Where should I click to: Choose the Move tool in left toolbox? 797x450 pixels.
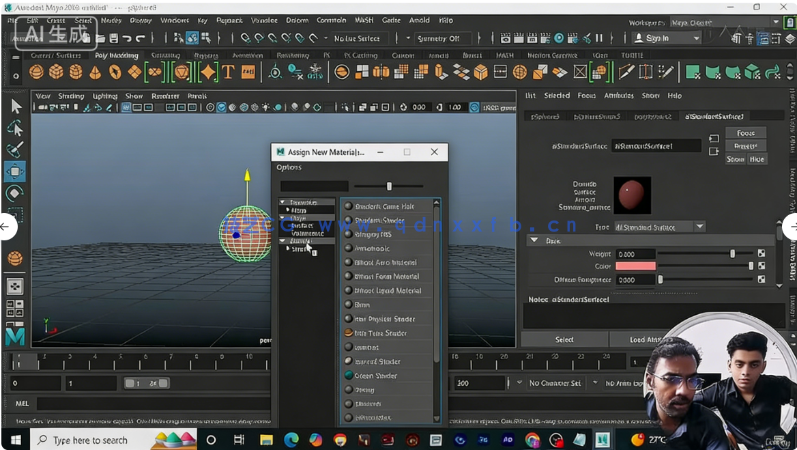(x=15, y=171)
